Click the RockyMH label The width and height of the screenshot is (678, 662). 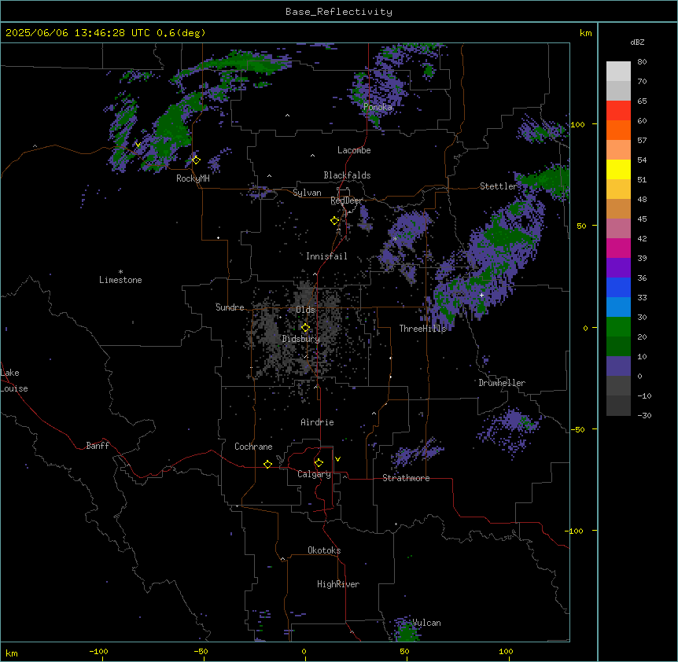tap(193, 178)
